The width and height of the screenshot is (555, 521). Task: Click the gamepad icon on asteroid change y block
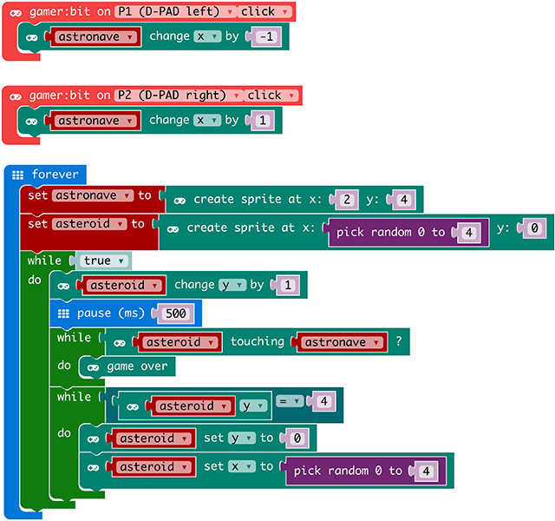[63, 285]
